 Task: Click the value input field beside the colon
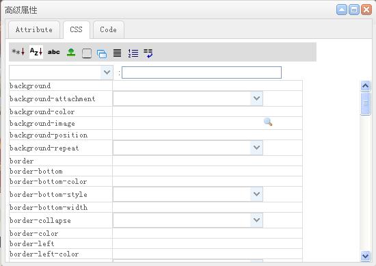coord(202,72)
